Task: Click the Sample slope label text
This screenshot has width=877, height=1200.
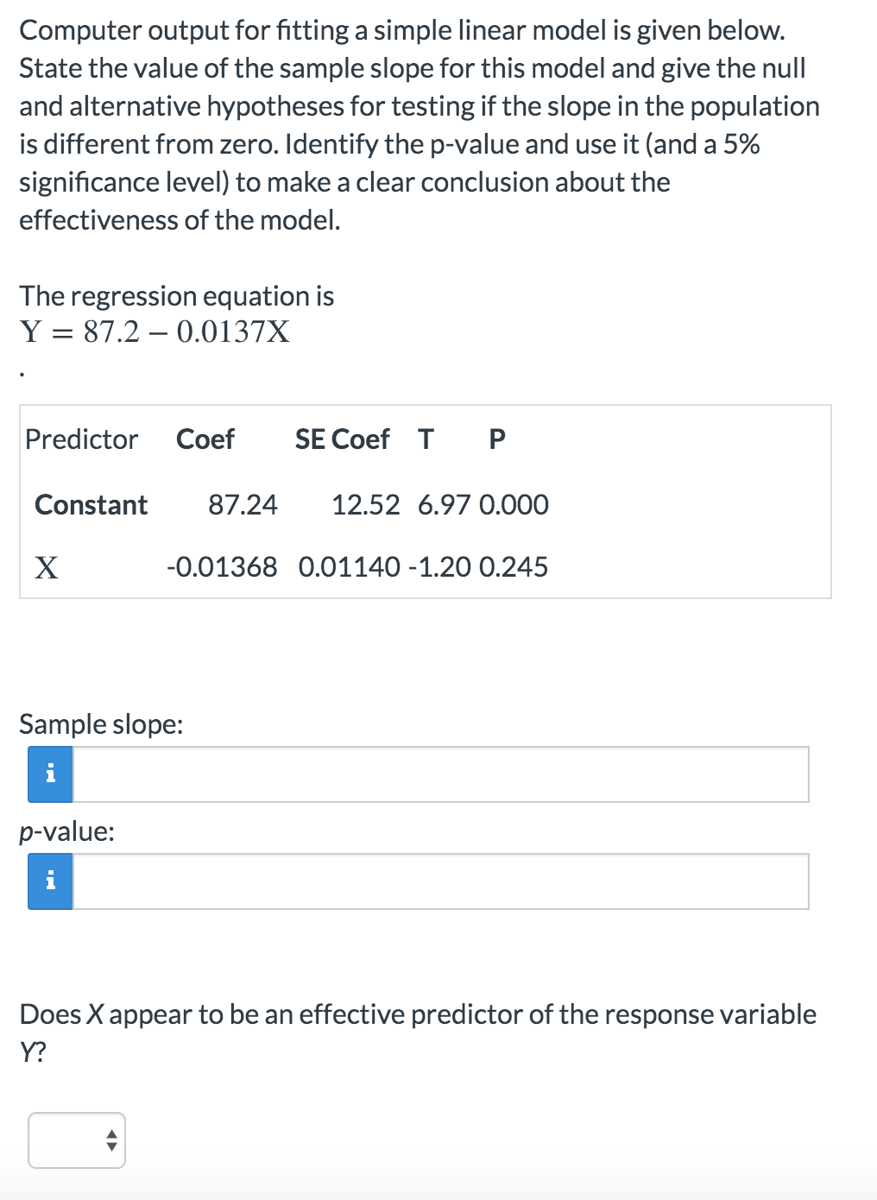Action: point(101,724)
